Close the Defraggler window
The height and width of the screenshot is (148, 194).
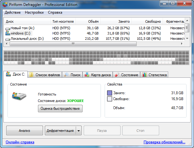184,3
